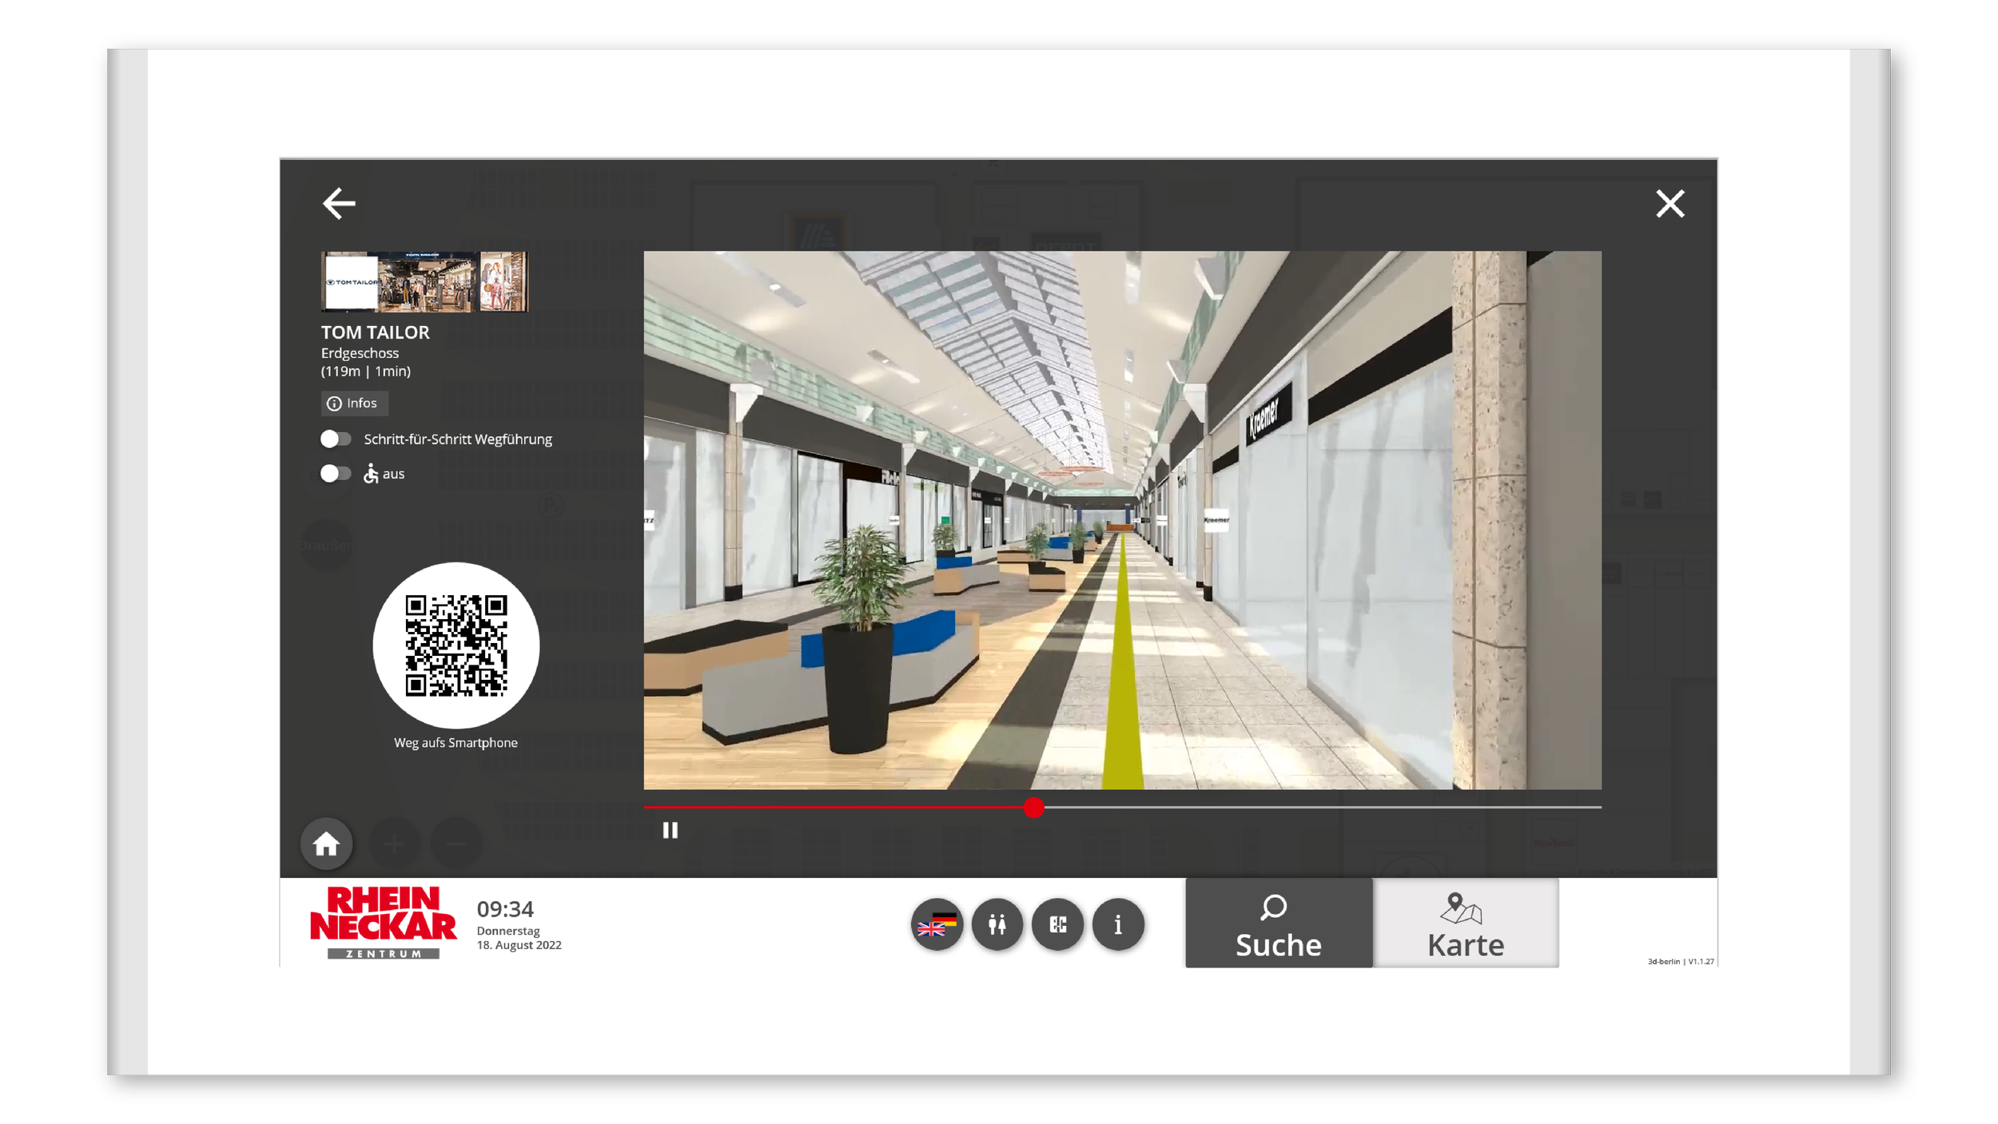Open the Suche tab
The image size is (1998, 1124).
coord(1278,924)
